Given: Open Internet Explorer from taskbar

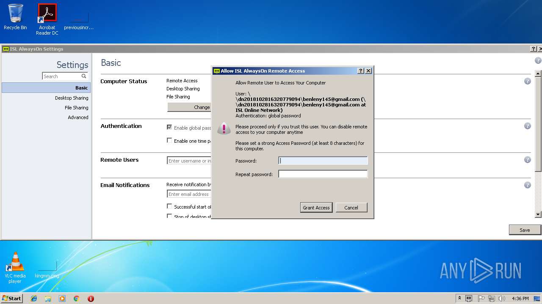Looking at the screenshot, I should coord(34,299).
